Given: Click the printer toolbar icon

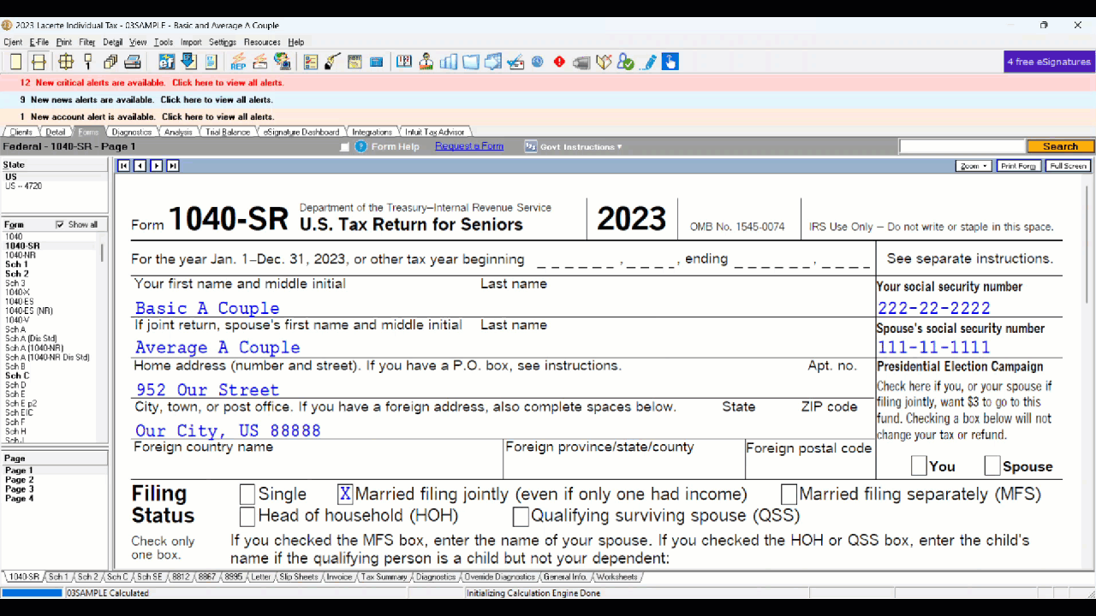Looking at the screenshot, I should pyautogui.click(x=133, y=62).
